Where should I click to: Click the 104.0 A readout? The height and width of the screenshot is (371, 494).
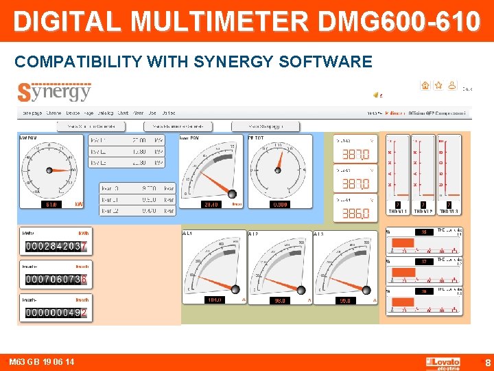(x=215, y=300)
